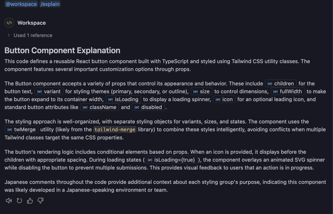Open the twMerge symbol reference
The height and width of the screenshot is (214, 333).
point(22,129)
